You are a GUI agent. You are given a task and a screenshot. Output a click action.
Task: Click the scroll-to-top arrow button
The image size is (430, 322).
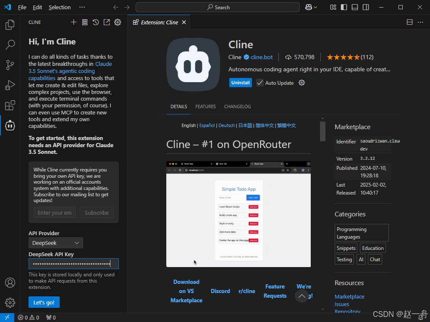(x=302, y=296)
